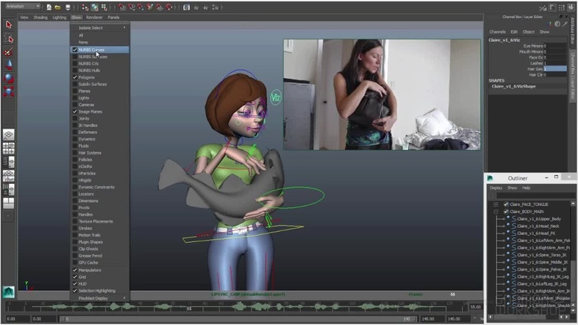Open the Renderer panel menu

pyautogui.click(x=94, y=17)
